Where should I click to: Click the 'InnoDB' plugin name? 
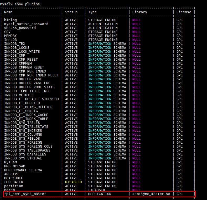click(x=11, y=40)
